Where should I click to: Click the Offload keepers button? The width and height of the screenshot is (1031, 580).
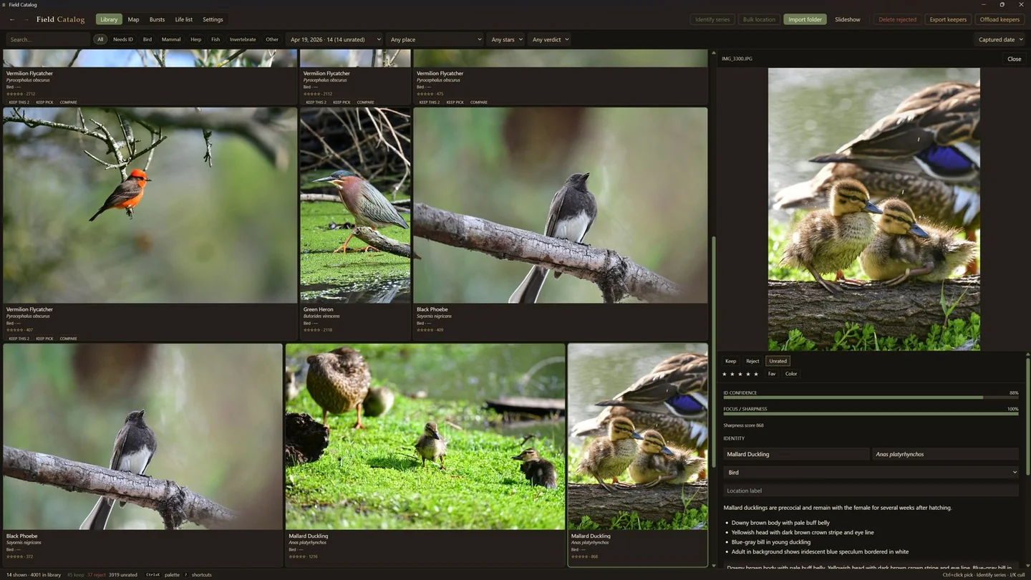point(999,19)
